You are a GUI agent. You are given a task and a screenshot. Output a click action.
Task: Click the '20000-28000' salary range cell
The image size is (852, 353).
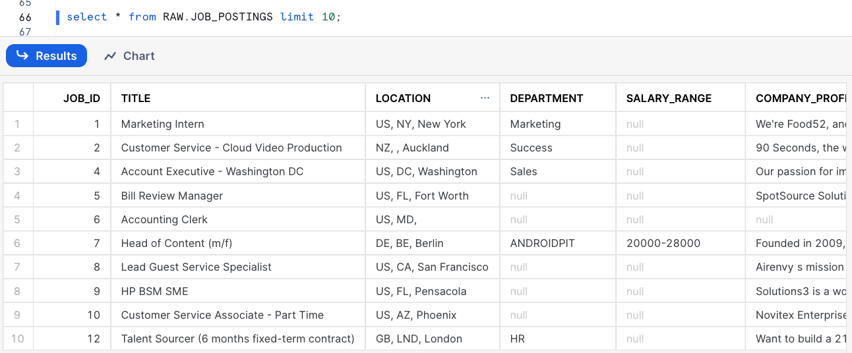(x=663, y=243)
